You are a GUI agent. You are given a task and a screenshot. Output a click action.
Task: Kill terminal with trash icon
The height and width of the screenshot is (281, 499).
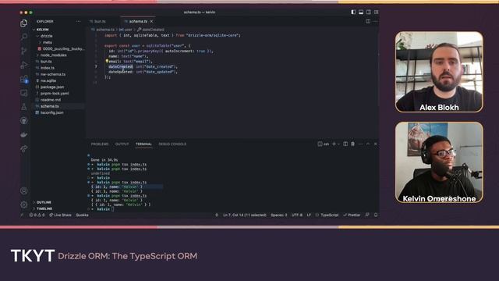click(352, 144)
